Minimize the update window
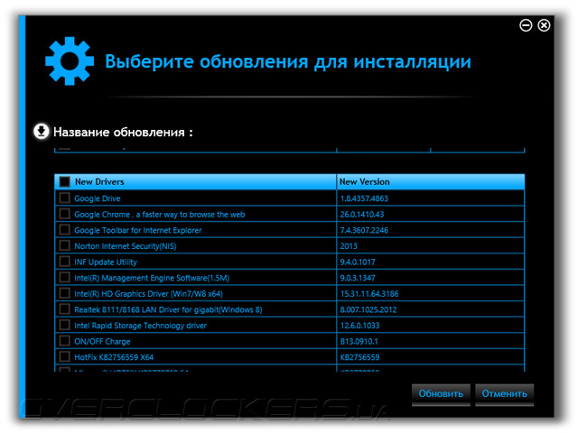Image resolution: width=578 pixels, height=433 pixels. [526, 25]
